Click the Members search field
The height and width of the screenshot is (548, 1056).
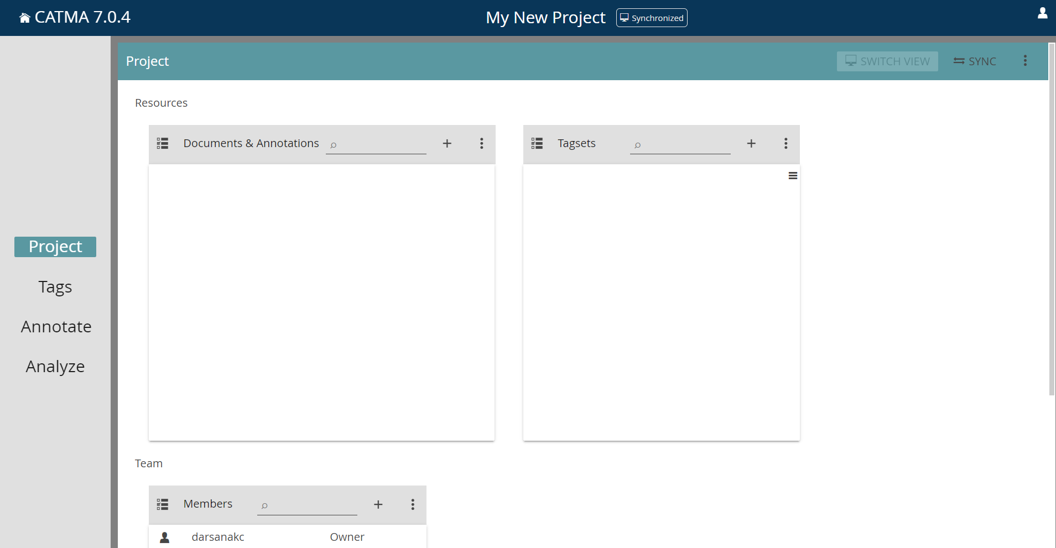pyautogui.click(x=307, y=505)
